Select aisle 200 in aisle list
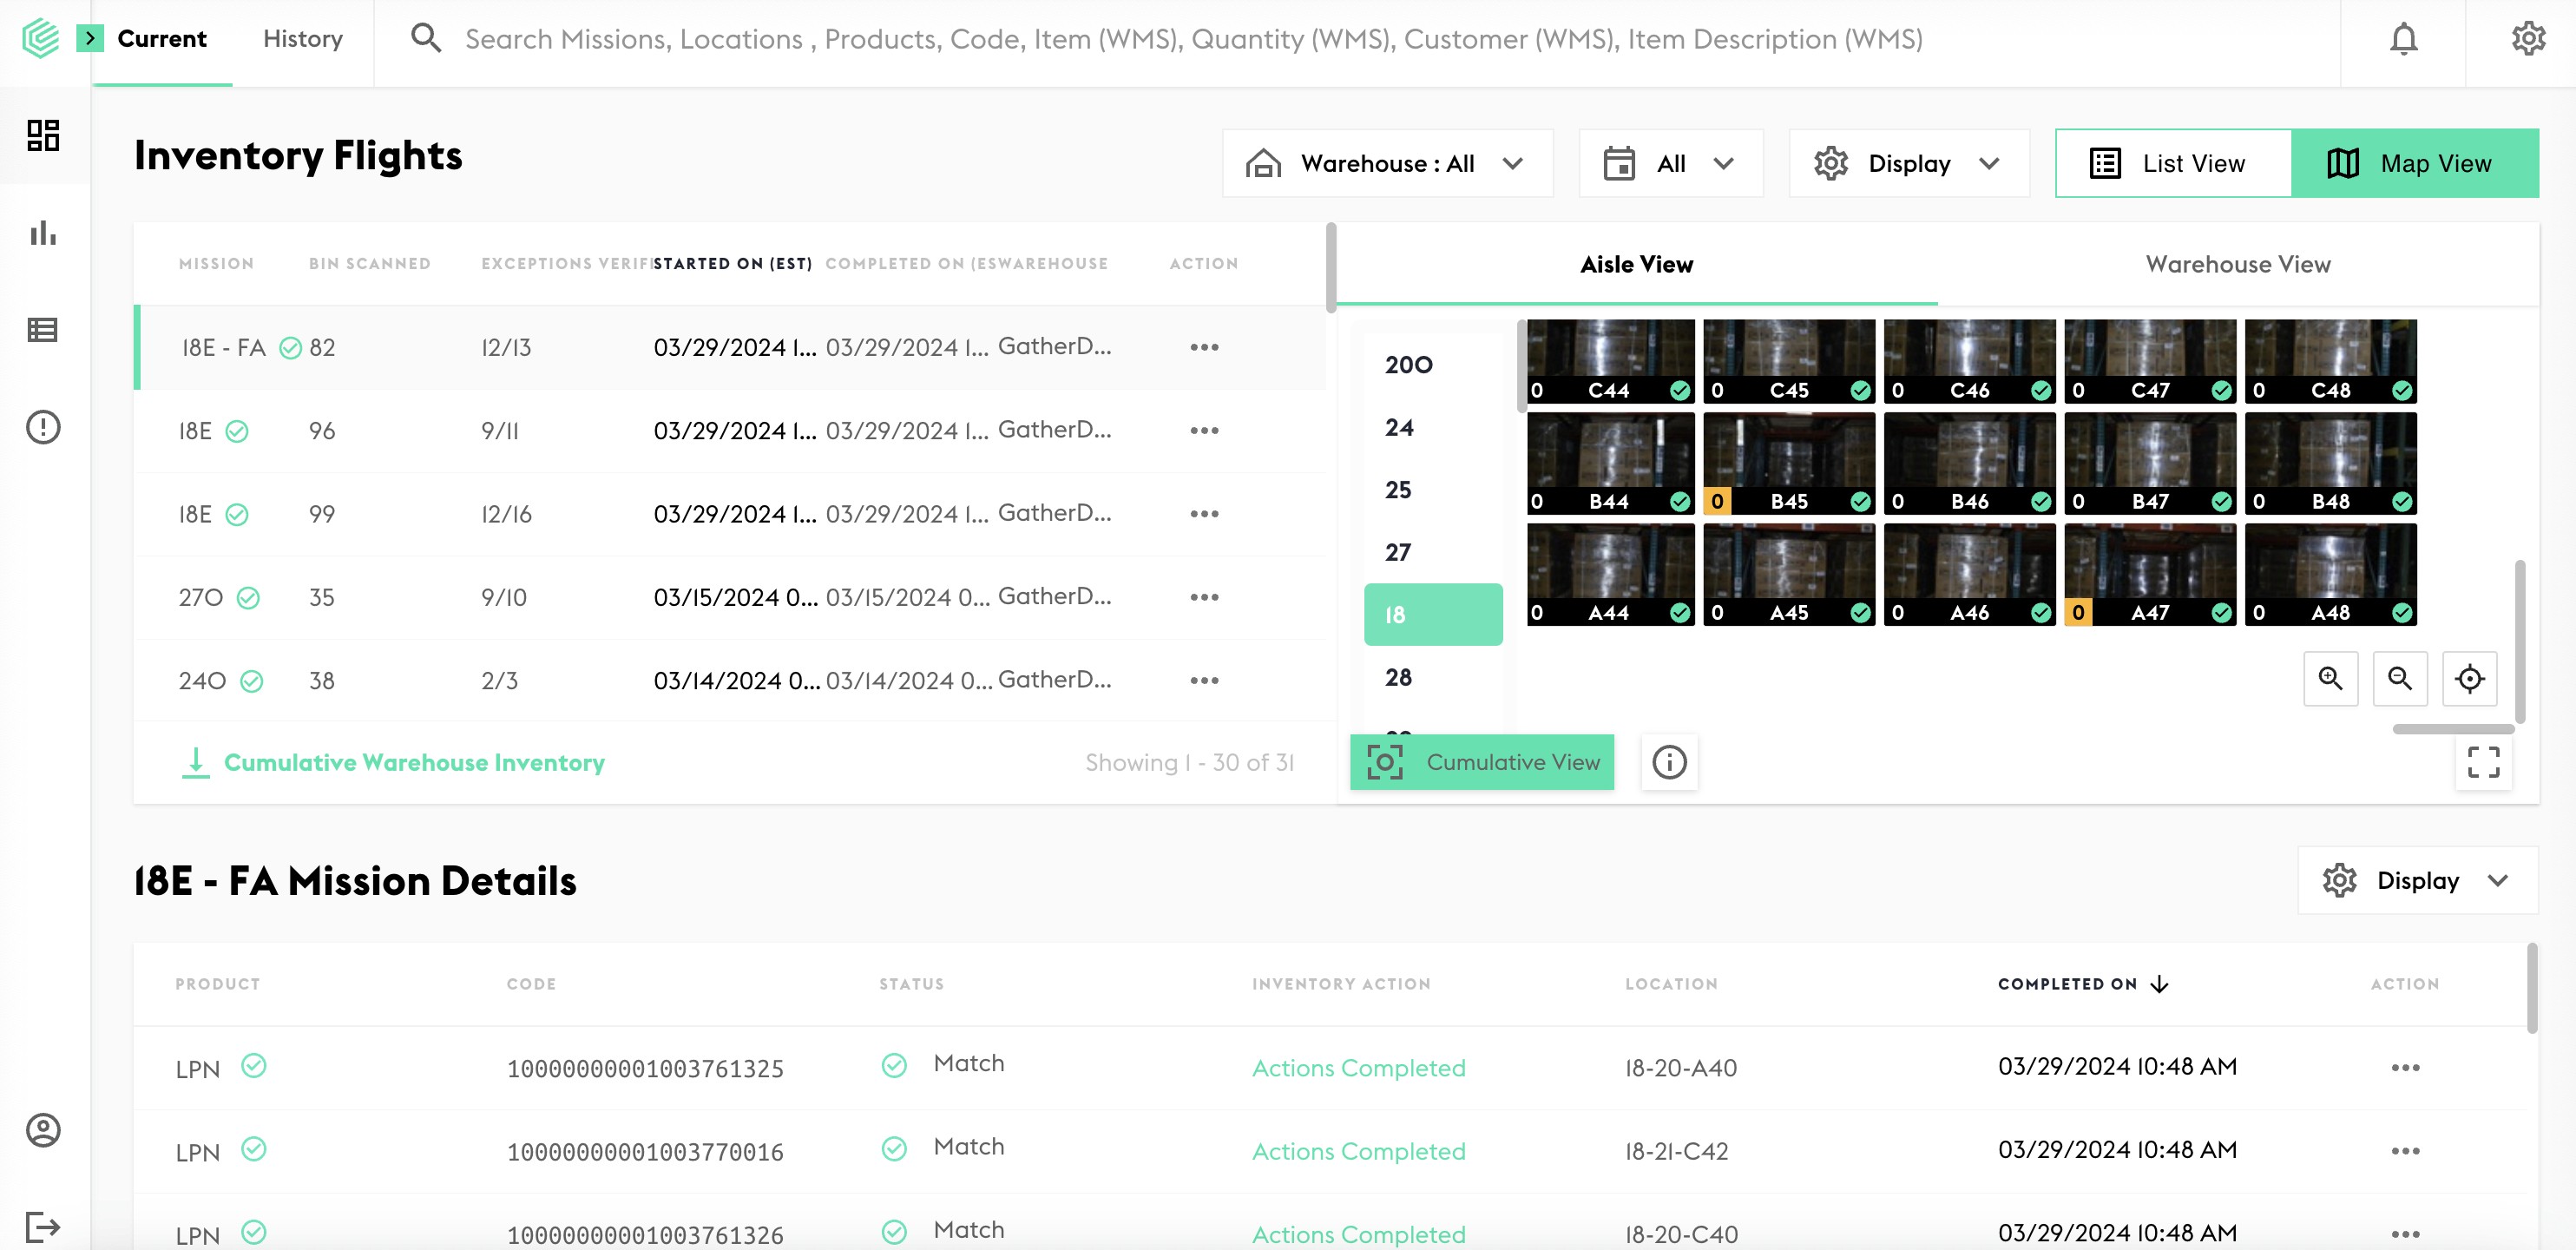The width and height of the screenshot is (2576, 1250). point(1432,365)
